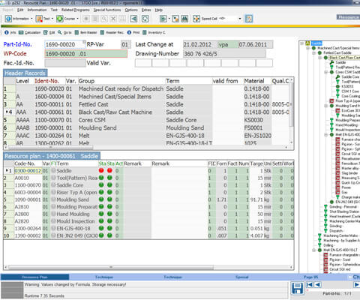
Task: Toggle the green status dot for Moulding Preparation row
Action: [x=101, y=207]
